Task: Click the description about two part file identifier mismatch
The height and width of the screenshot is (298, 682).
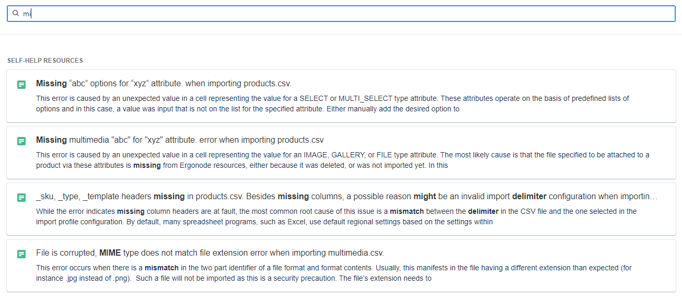Action: 334,273
